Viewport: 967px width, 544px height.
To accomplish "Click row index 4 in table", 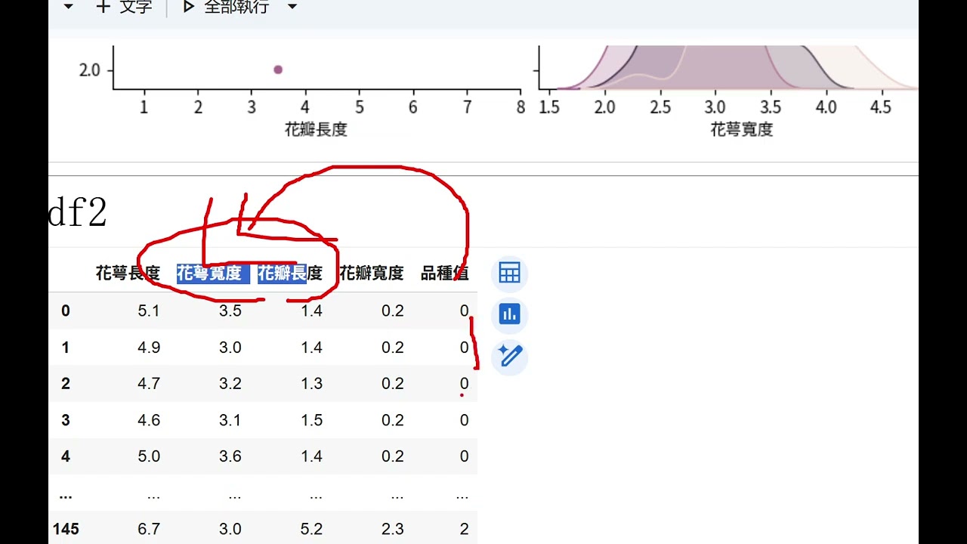I will pos(66,456).
